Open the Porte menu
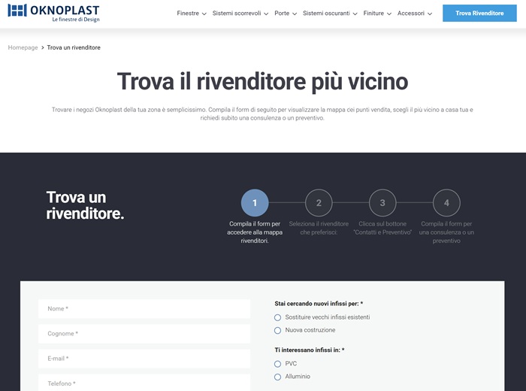Image resolution: width=526 pixels, height=391 pixels. 282,14
